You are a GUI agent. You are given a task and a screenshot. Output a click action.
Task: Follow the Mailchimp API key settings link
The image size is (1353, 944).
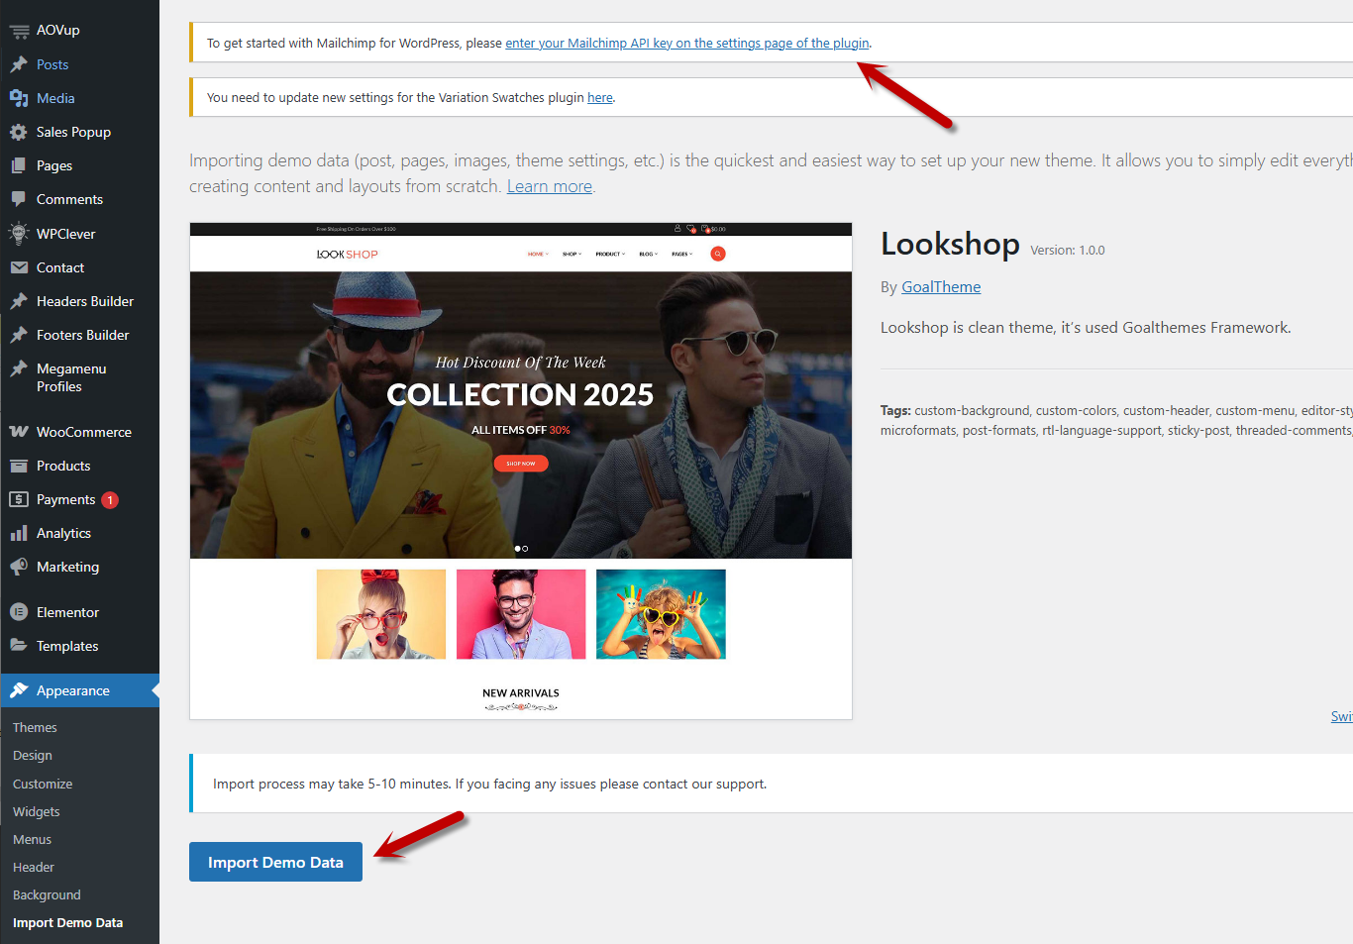686,44
